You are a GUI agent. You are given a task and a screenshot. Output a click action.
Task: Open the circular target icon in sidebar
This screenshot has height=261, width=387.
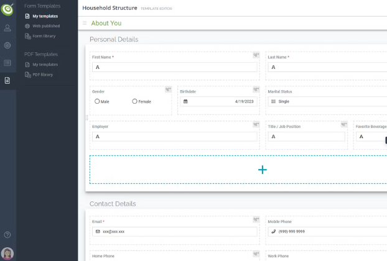coord(7,45)
